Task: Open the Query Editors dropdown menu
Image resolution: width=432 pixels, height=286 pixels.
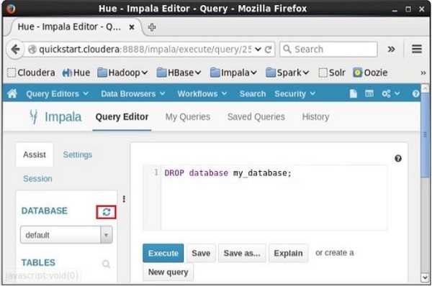Action: pos(58,93)
